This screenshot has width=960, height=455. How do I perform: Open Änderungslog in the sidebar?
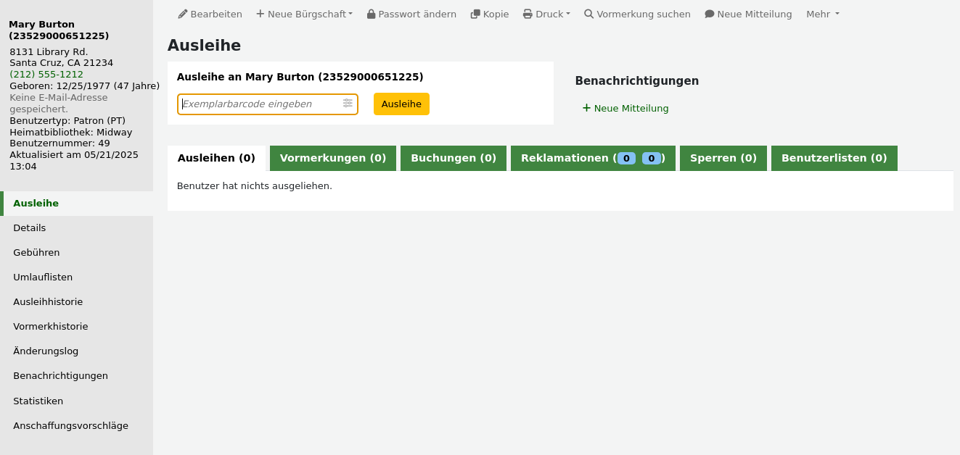[76, 351]
